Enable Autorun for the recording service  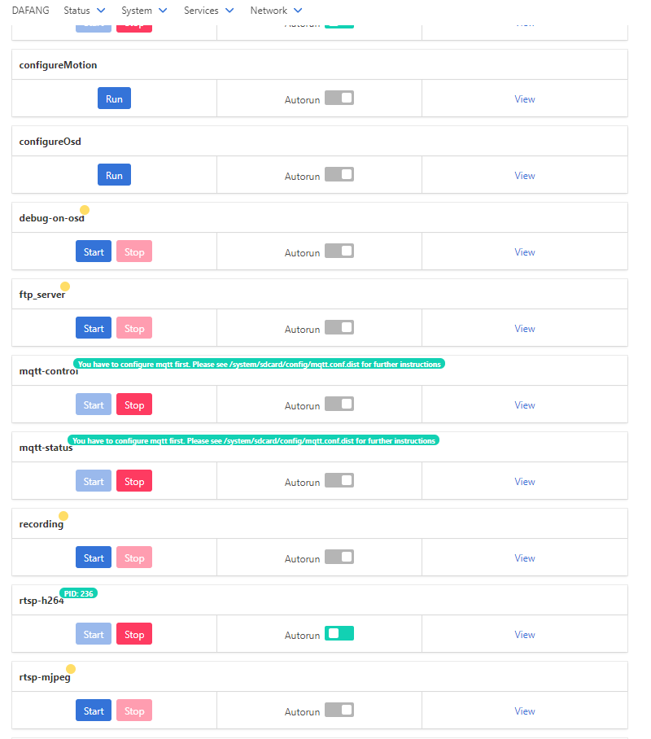coord(339,556)
